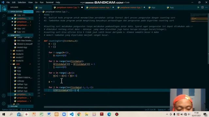
Task: Open Word from the taskbar
Action: tap(49, 114)
